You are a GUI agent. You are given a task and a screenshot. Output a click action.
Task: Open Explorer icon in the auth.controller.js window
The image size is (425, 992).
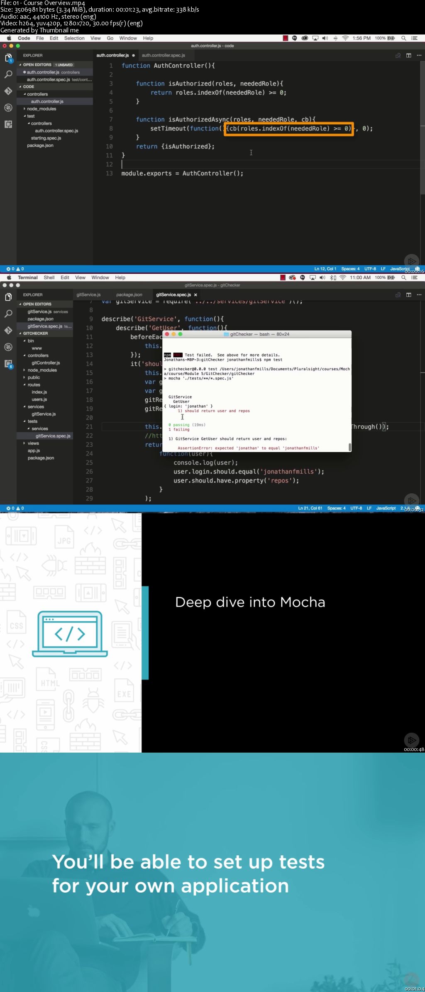[x=8, y=58]
